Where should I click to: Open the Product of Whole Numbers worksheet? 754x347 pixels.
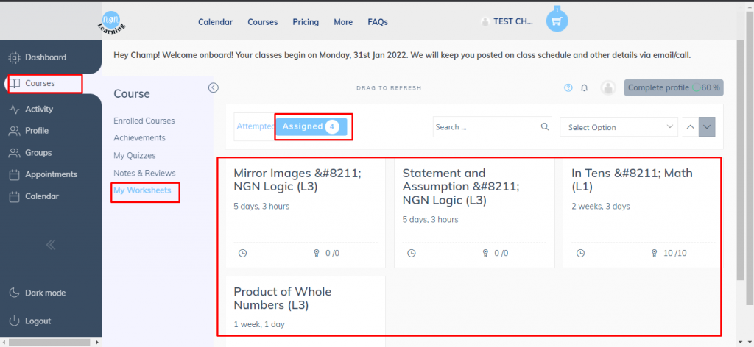[x=283, y=298]
